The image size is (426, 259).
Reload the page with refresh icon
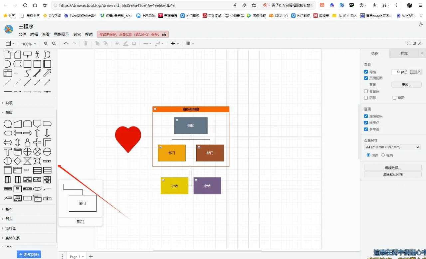tap(25, 5)
